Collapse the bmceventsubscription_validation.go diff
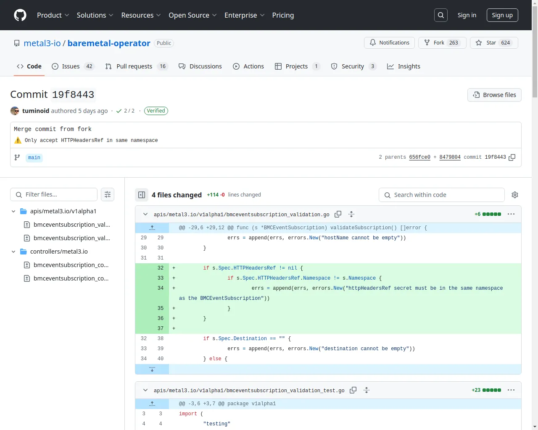This screenshot has width=538, height=430. [x=145, y=214]
